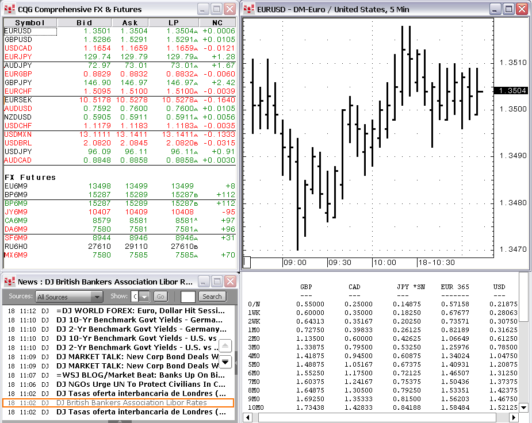Open DJ British Bankers Association Libor Rates headline

[139, 403]
